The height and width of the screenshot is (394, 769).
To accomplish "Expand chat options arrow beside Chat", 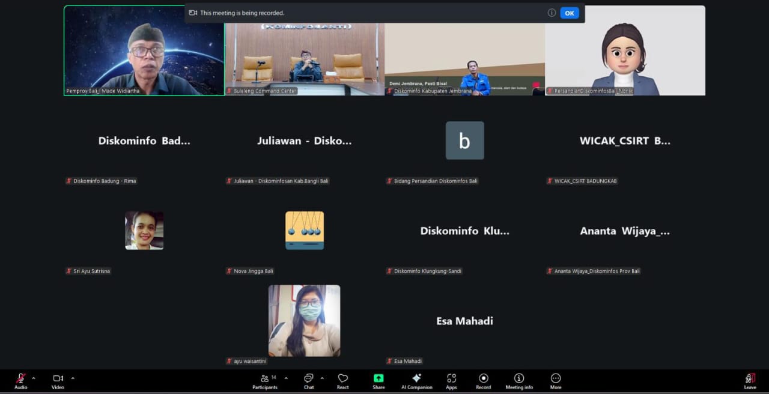I will coord(322,378).
